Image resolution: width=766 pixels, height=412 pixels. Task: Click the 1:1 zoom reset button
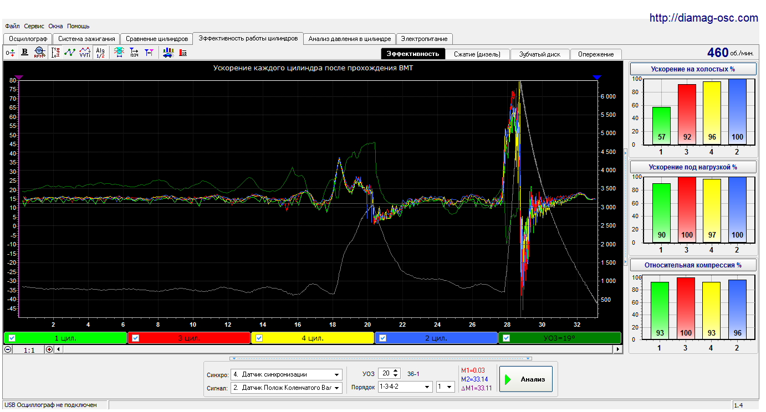tap(29, 350)
